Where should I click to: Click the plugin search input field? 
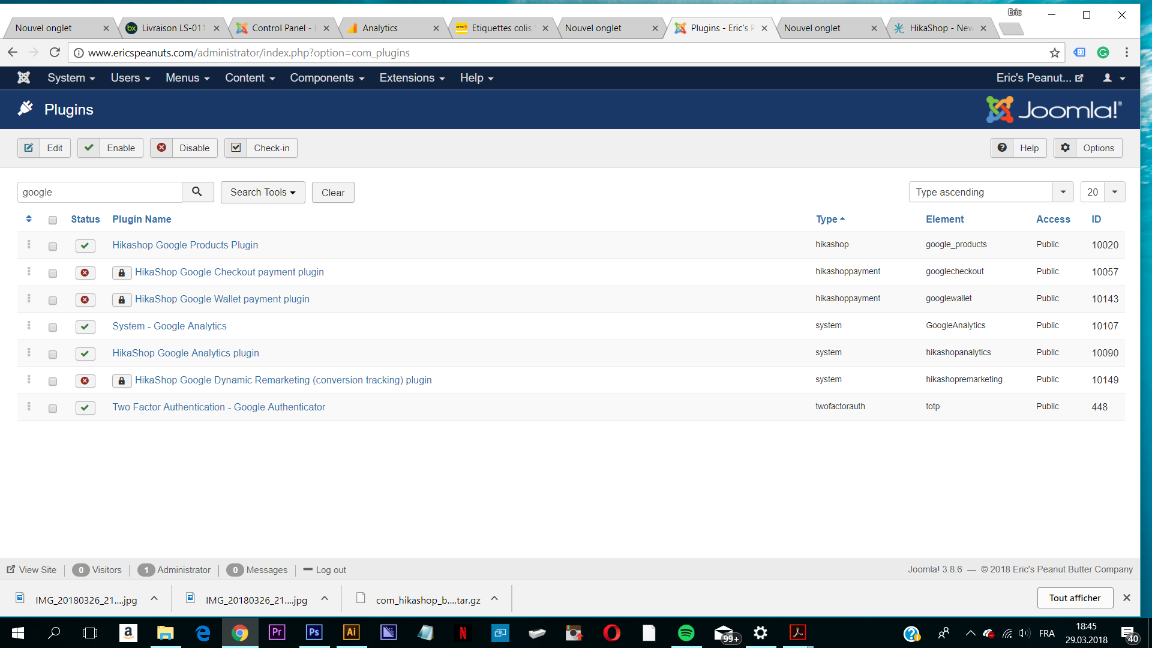(100, 192)
